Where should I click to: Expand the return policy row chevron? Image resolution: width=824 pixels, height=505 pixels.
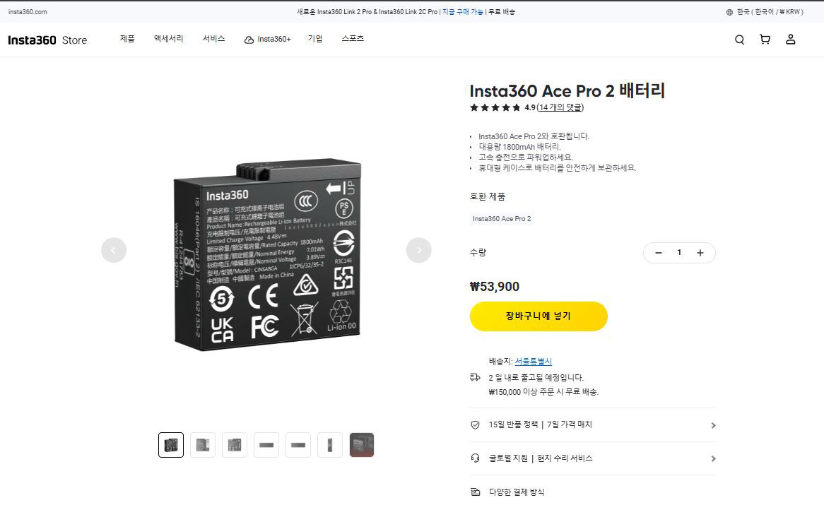click(x=714, y=424)
